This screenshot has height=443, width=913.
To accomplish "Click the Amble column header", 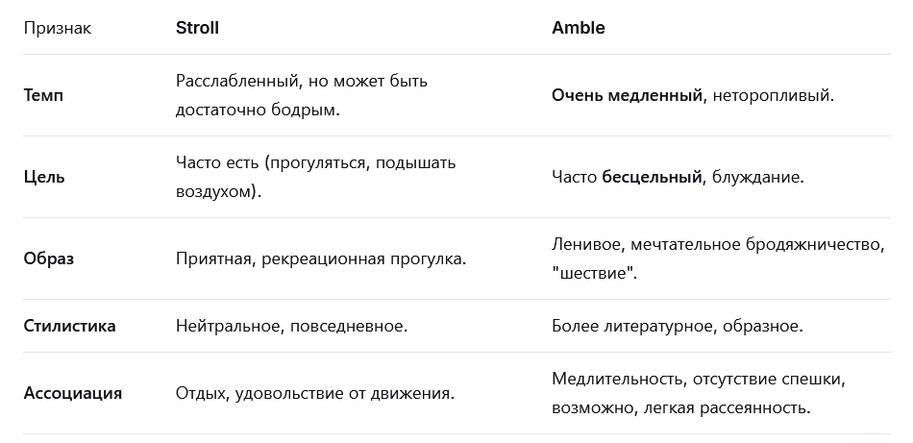I will pyautogui.click(x=579, y=28).
